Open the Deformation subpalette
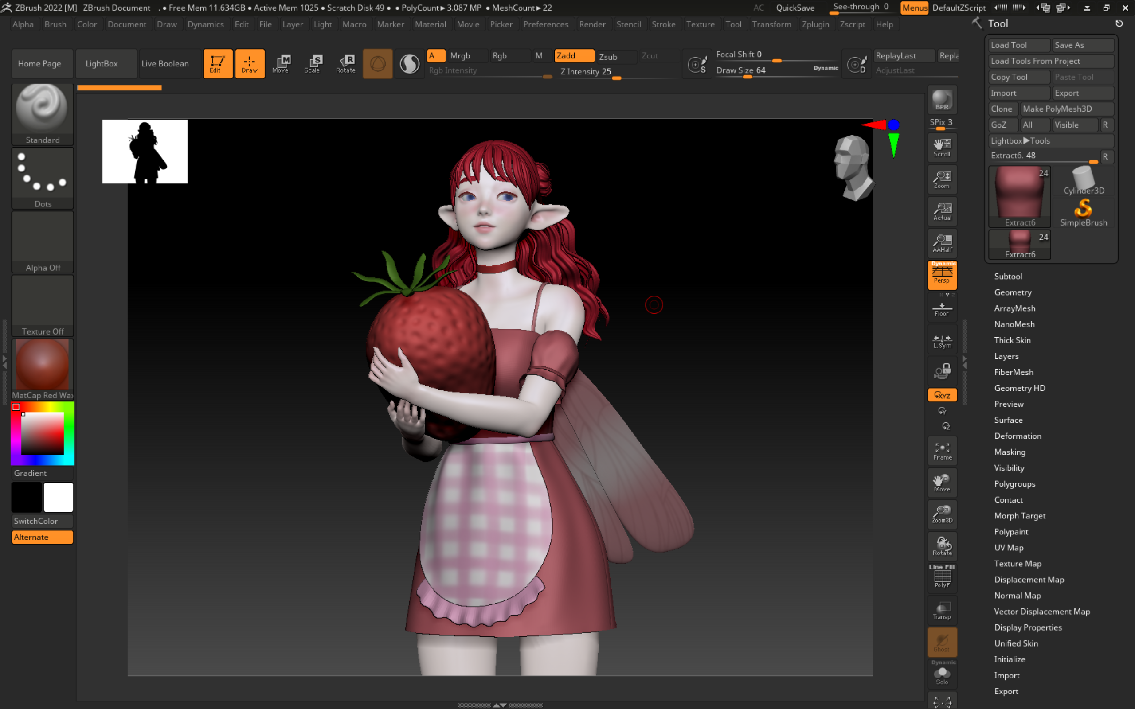 tap(1017, 436)
